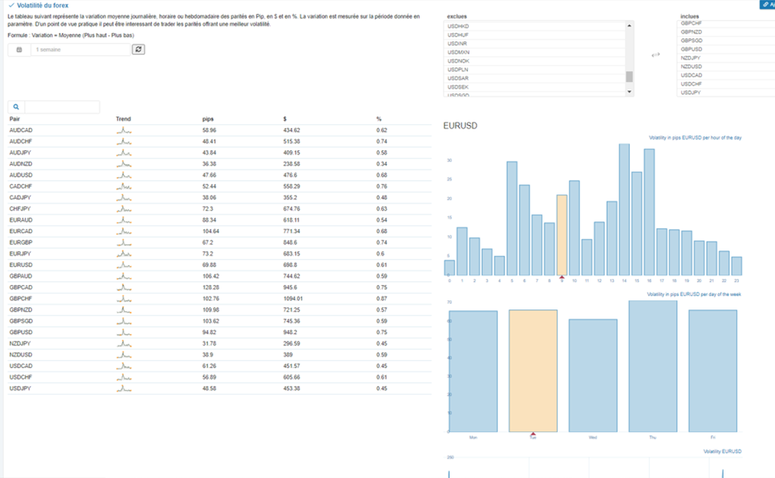Click the refresh icon beside the period field
The image size is (775, 478).
coord(138,49)
